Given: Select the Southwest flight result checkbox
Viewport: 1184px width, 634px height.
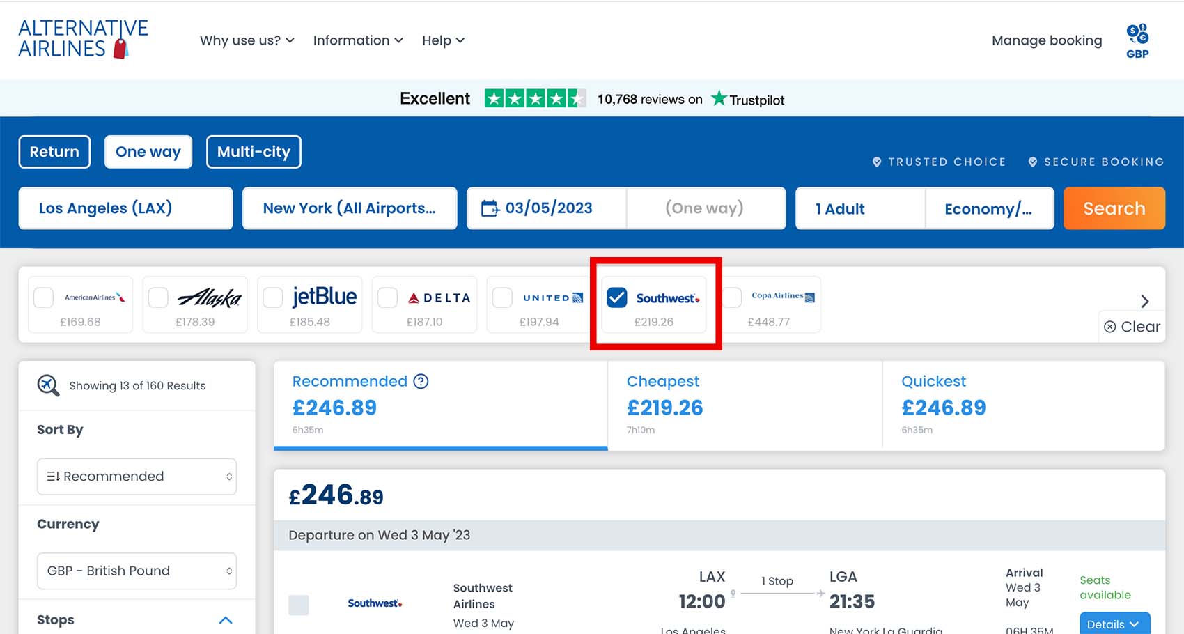Looking at the screenshot, I should tap(299, 604).
